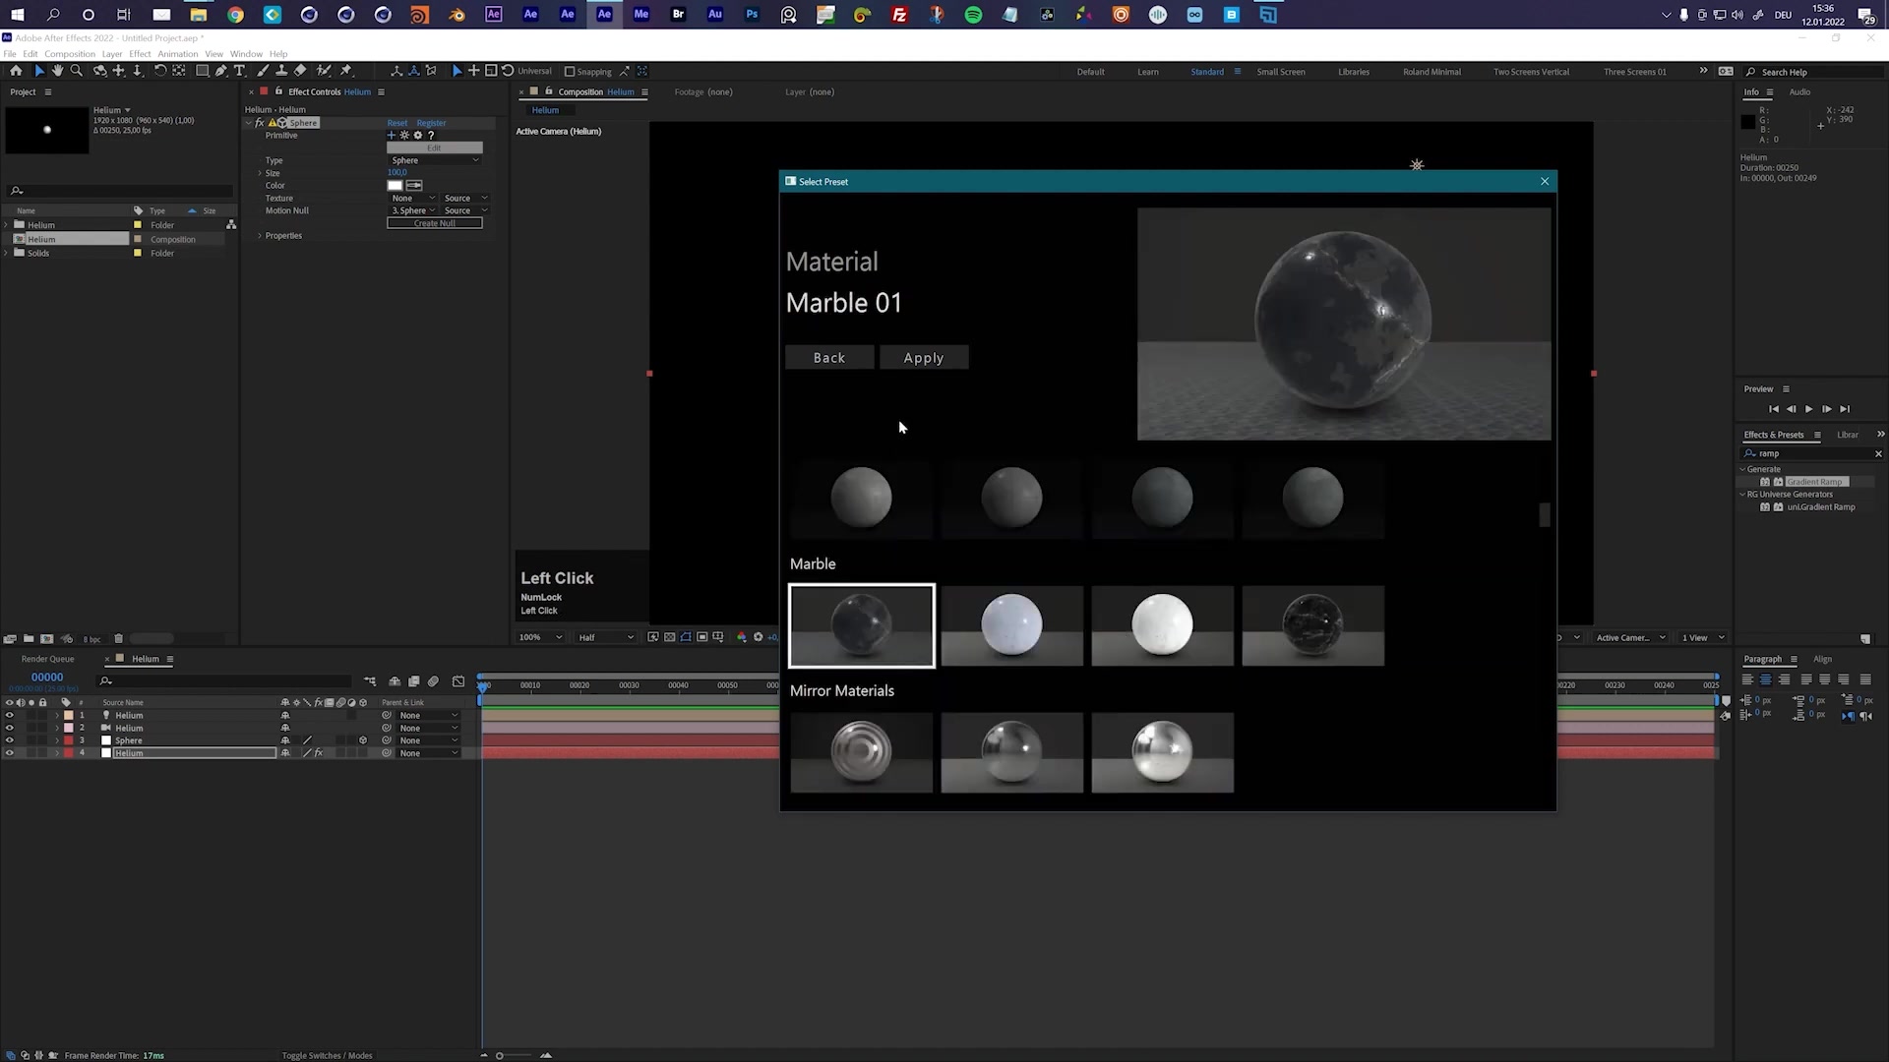Click the Back button in preset dialog

[x=828, y=358]
